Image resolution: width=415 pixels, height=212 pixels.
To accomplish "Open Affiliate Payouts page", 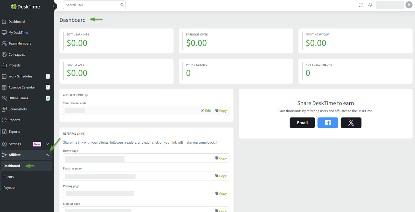I will 9,188.
